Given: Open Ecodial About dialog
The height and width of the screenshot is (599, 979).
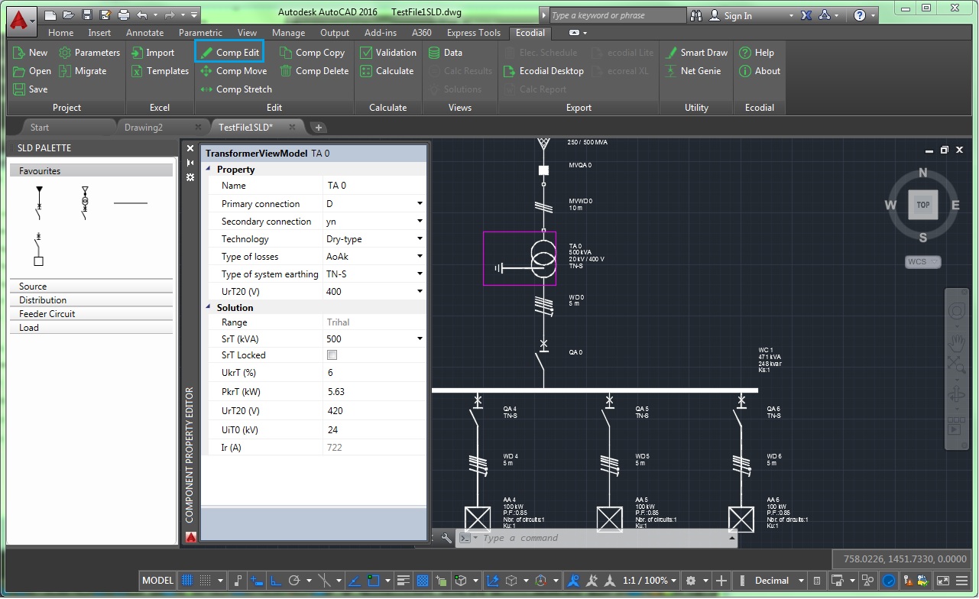Looking at the screenshot, I should click(759, 71).
